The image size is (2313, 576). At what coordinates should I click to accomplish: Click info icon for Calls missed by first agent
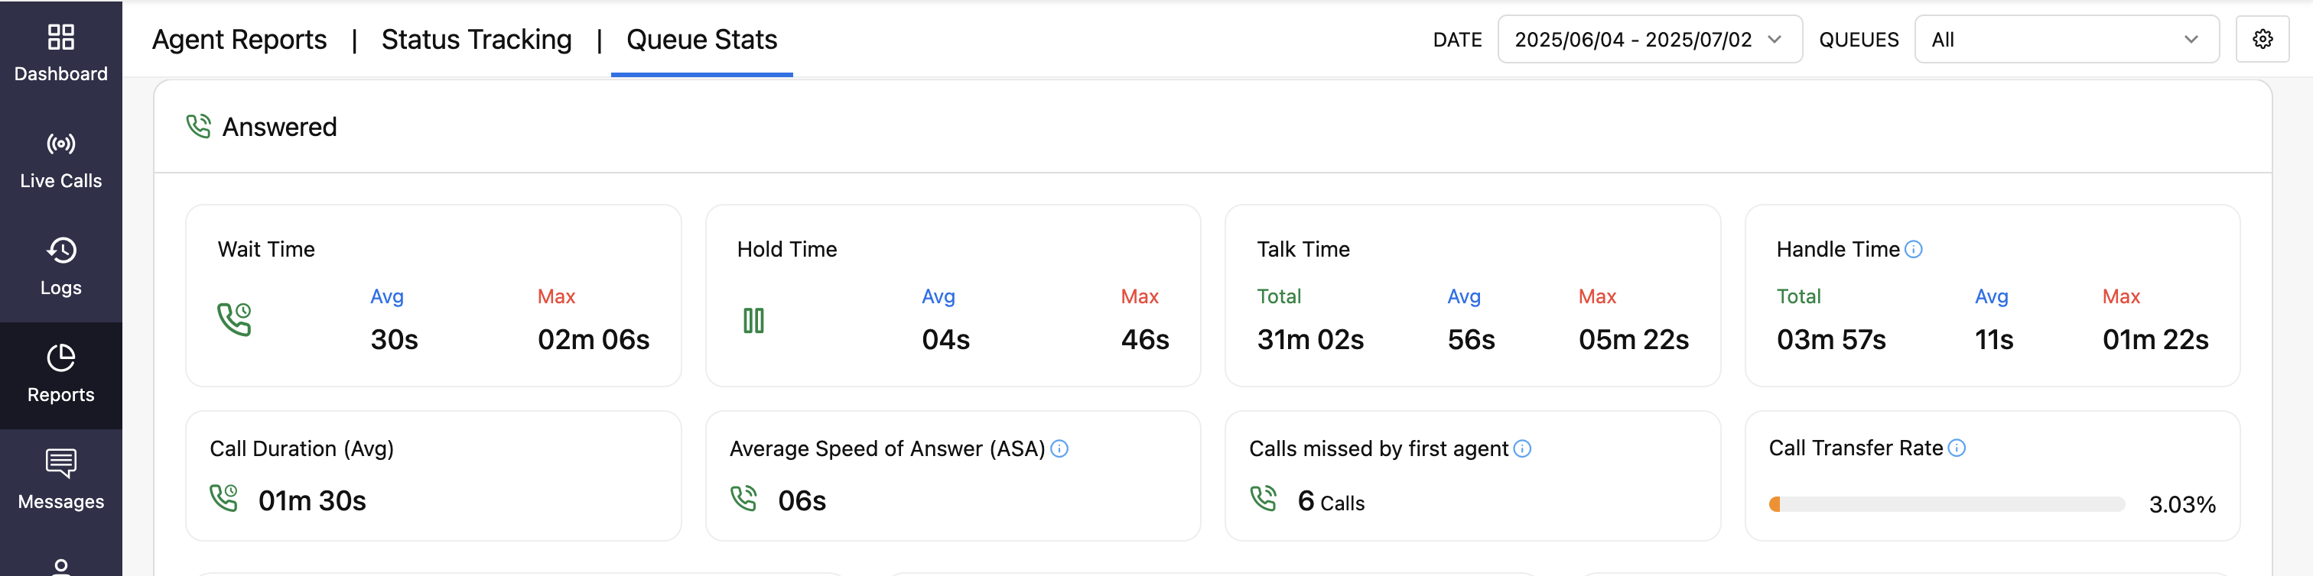click(1522, 448)
